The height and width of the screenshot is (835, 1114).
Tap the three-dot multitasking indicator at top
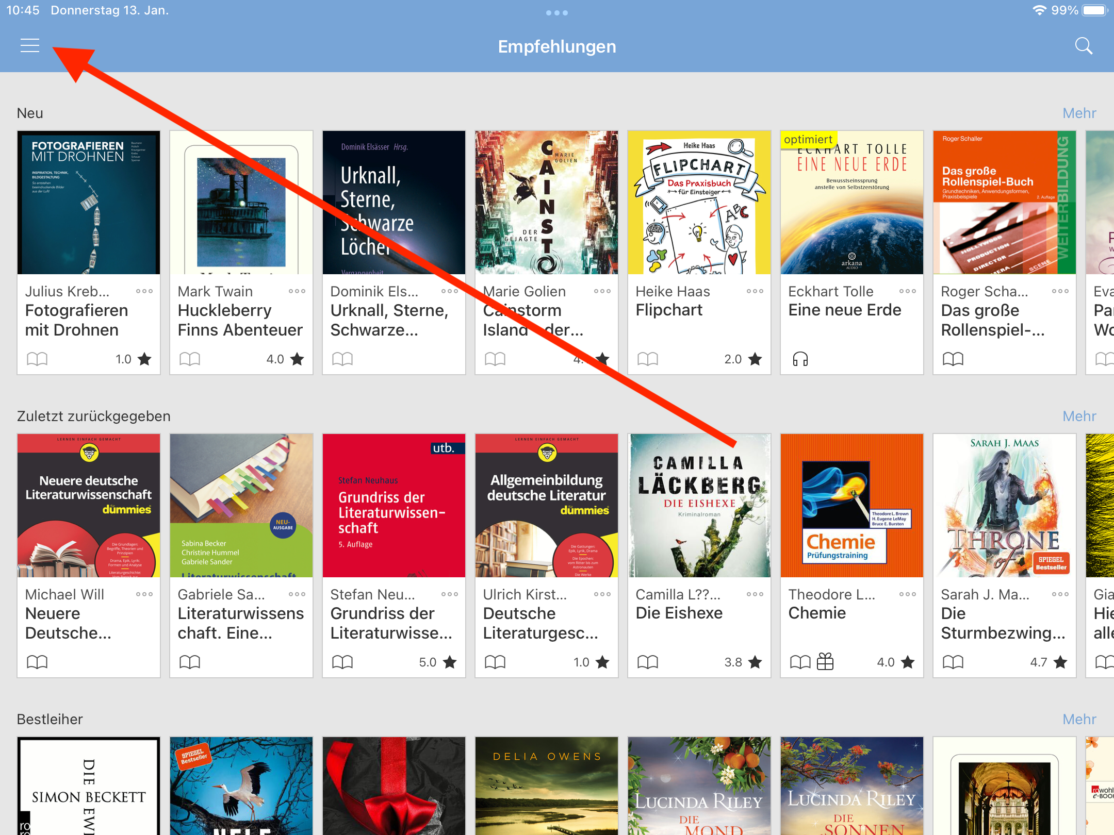click(x=557, y=13)
